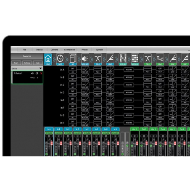Open the File menu
The height and width of the screenshot is (190, 190).
click(24, 50)
